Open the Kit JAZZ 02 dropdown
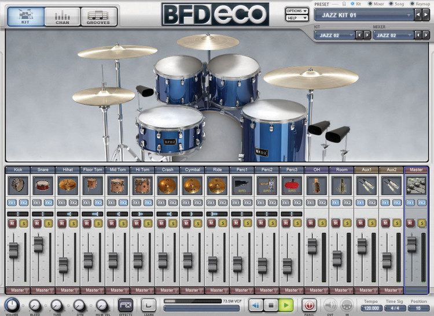434x316 pixels. [335, 35]
